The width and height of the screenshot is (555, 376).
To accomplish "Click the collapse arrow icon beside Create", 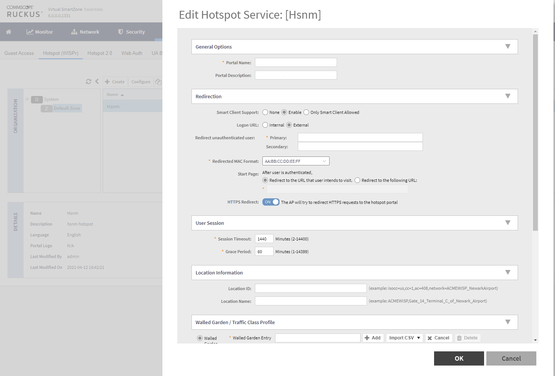I will click(97, 81).
